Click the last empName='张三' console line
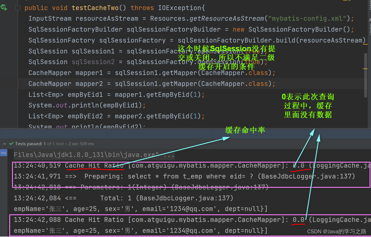Screen dimensions: 371x237 pyautogui.click(x=141, y=231)
